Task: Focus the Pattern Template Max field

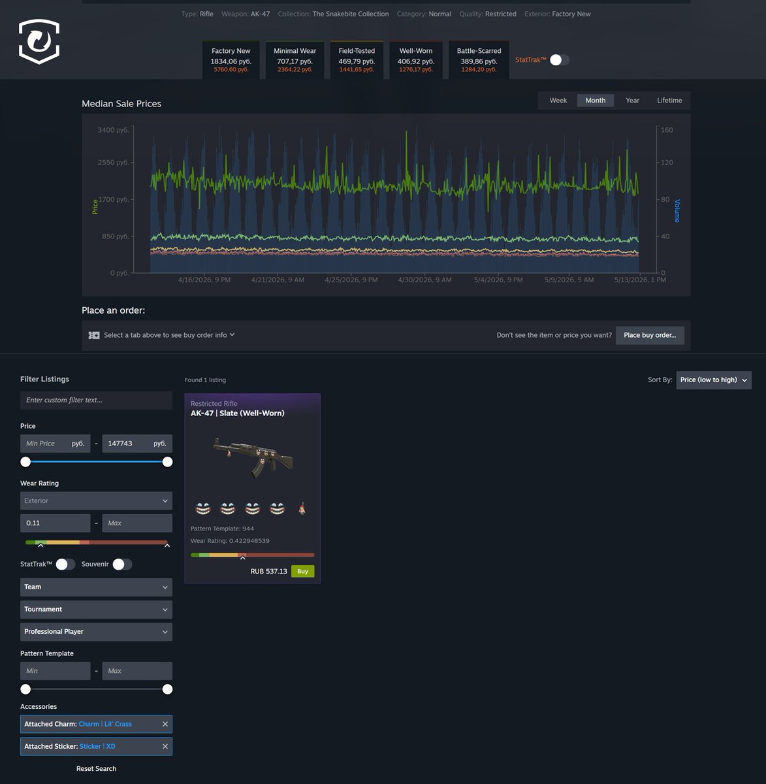Action: [x=137, y=670]
